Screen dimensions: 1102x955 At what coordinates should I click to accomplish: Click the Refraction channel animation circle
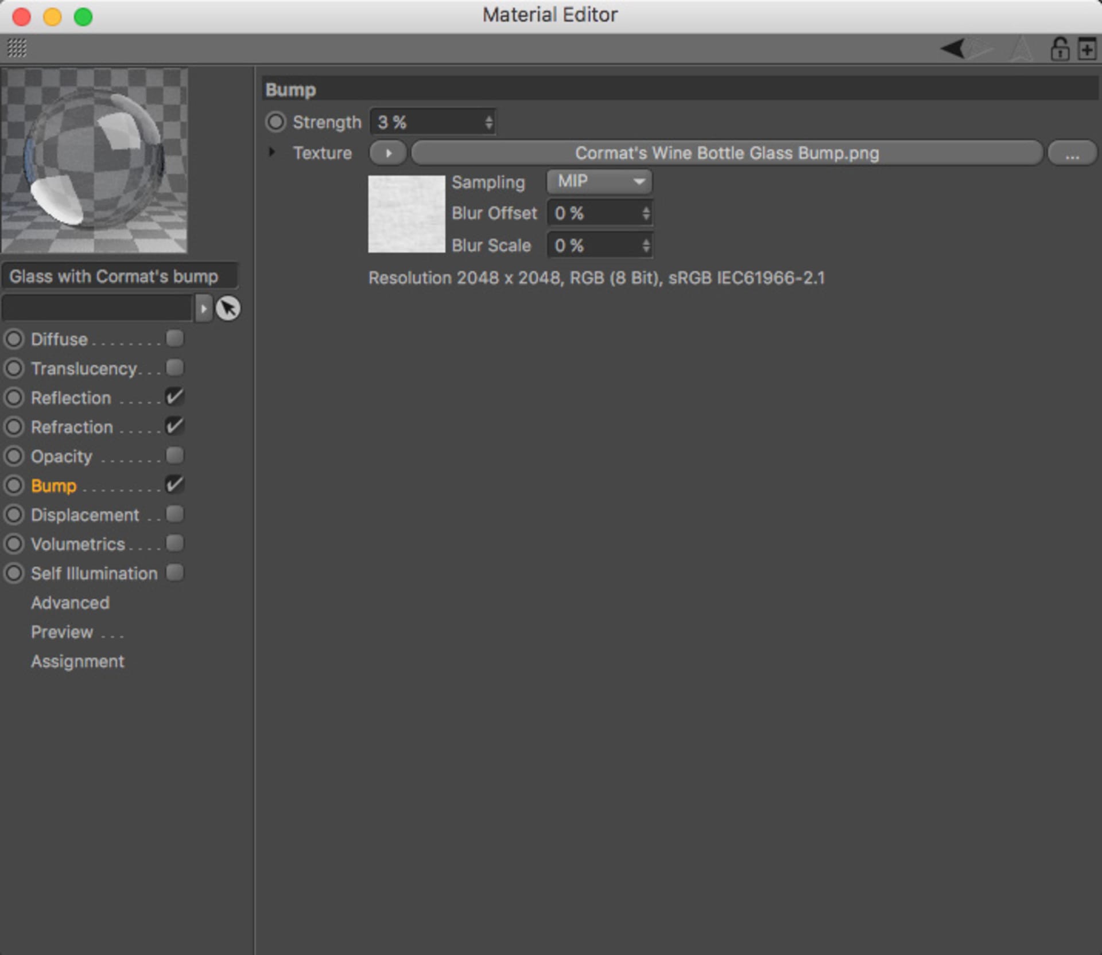(14, 427)
